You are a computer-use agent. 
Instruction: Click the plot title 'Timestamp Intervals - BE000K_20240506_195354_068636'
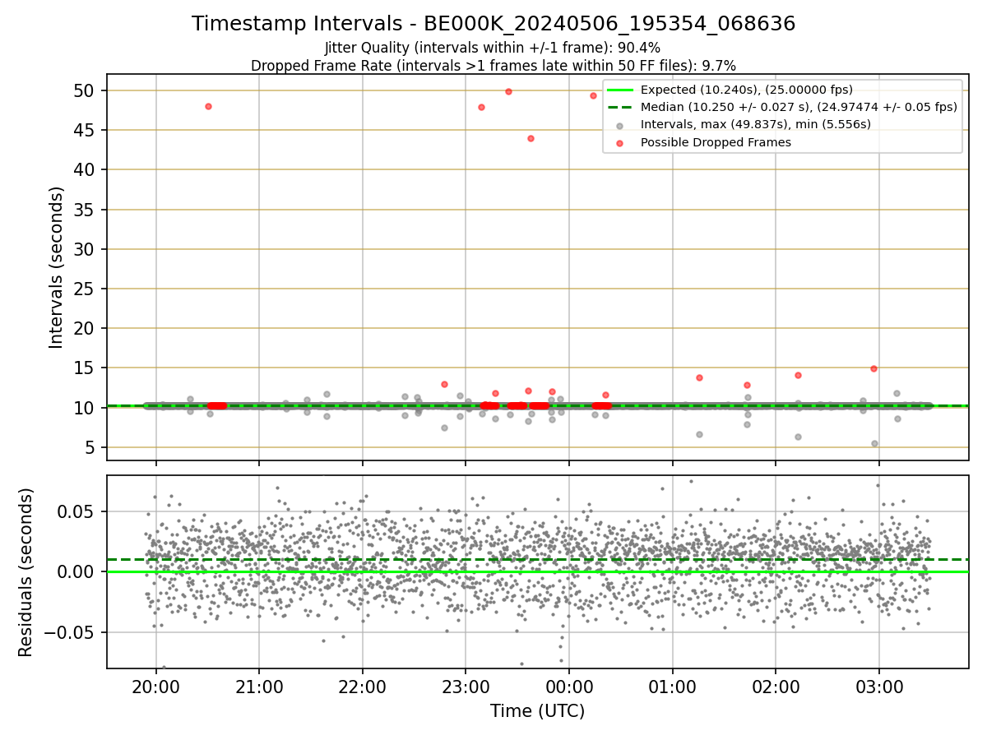coord(493,24)
